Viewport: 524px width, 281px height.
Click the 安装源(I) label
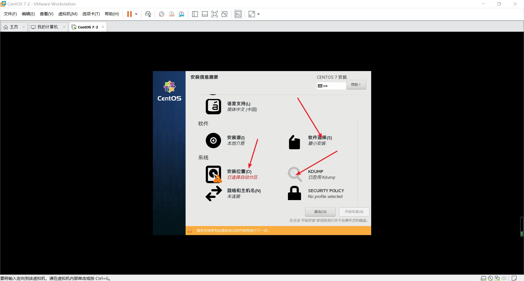(x=236, y=137)
